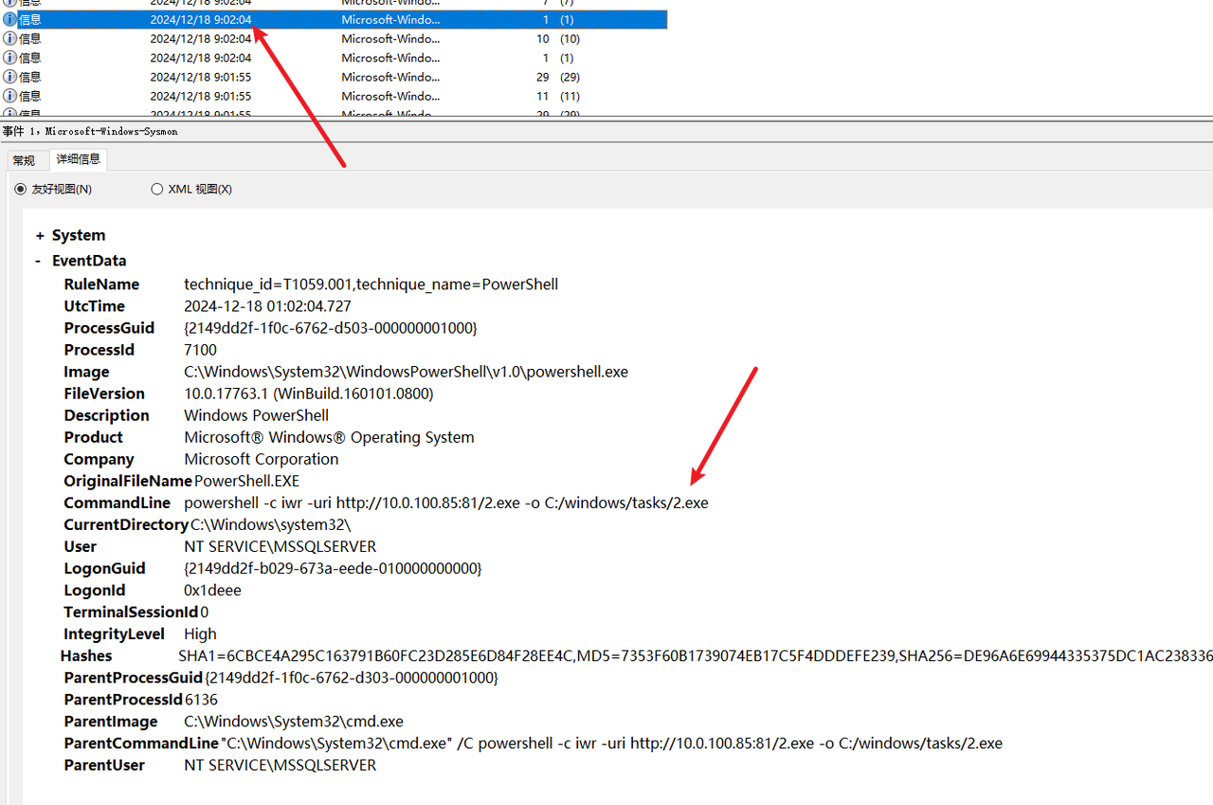Click UtcTime value 2024-12-18 01:02:04.727
The height and width of the screenshot is (805, 1213).
[267, 306]
